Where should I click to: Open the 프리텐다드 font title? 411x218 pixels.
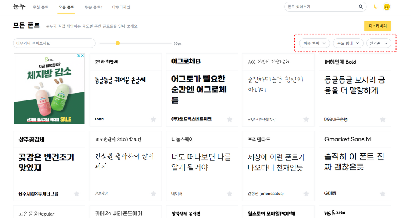pyautogui.click(x=259, y=139)
